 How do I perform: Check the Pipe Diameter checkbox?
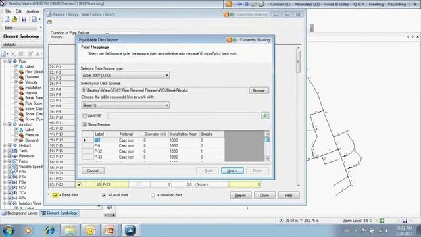point(16,77)
